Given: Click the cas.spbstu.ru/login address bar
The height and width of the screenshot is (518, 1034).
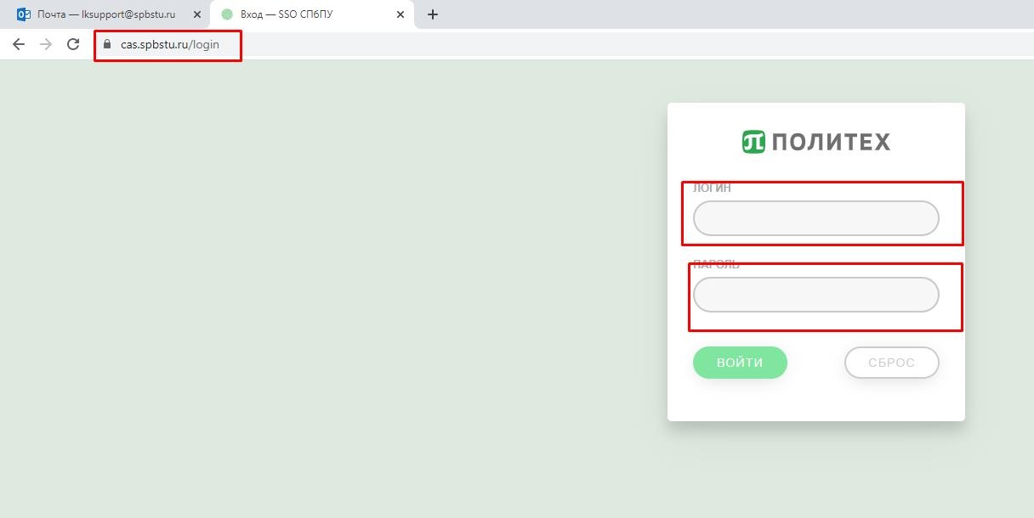Looking at the screenshot, I should pos(170,44).
